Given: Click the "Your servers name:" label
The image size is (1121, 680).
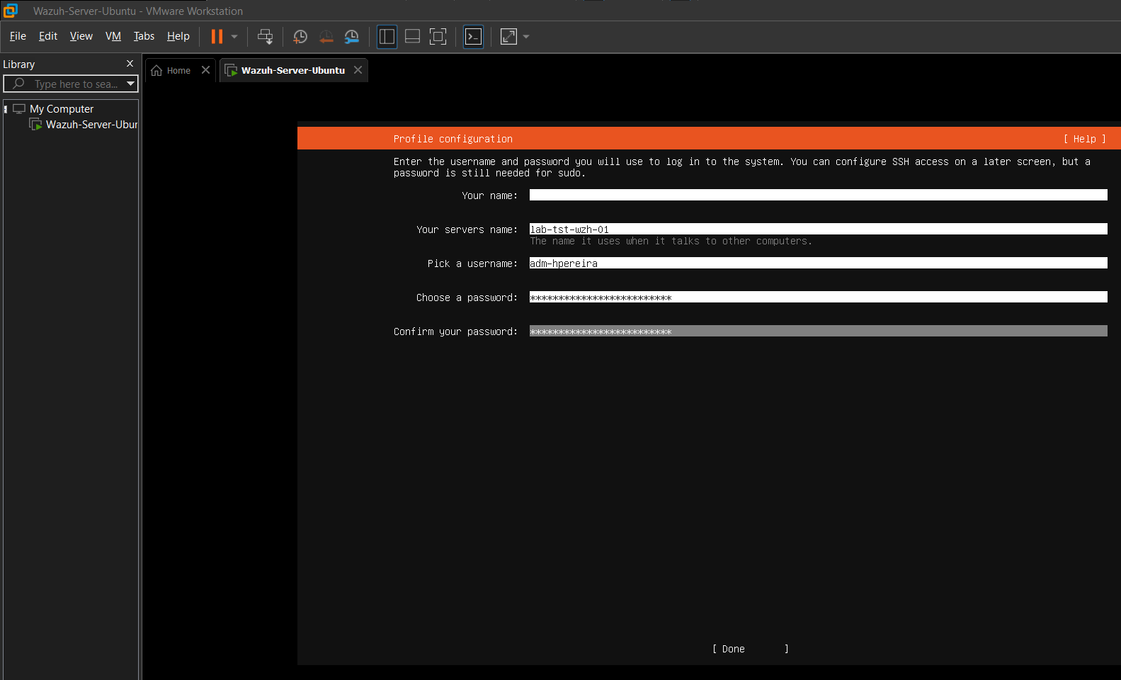Looking at the screenshot, I should (x=467, y=229).
